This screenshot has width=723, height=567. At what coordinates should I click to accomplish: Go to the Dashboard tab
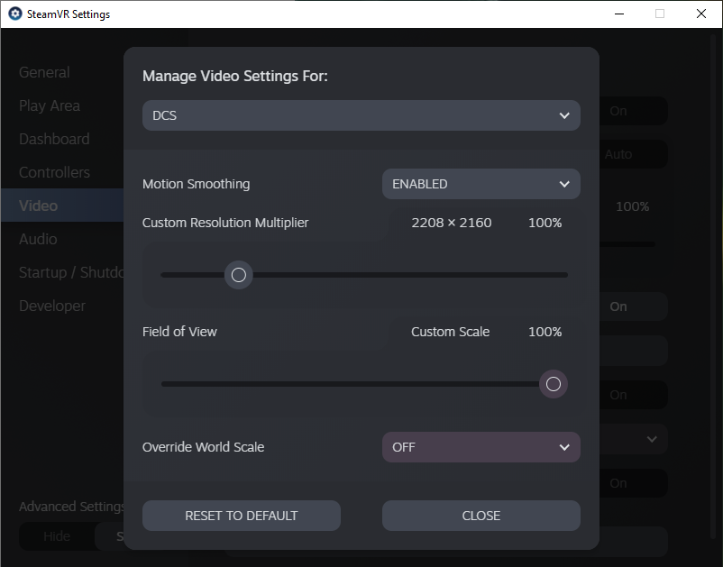click(x=54, y=139)
